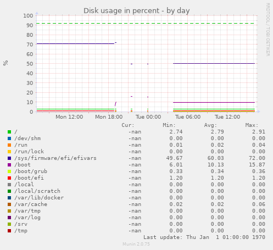This screenshot has width=273, height=250.
Task: Click the purple /boot line near 10 percent
Action: click(x=214, y=102)
